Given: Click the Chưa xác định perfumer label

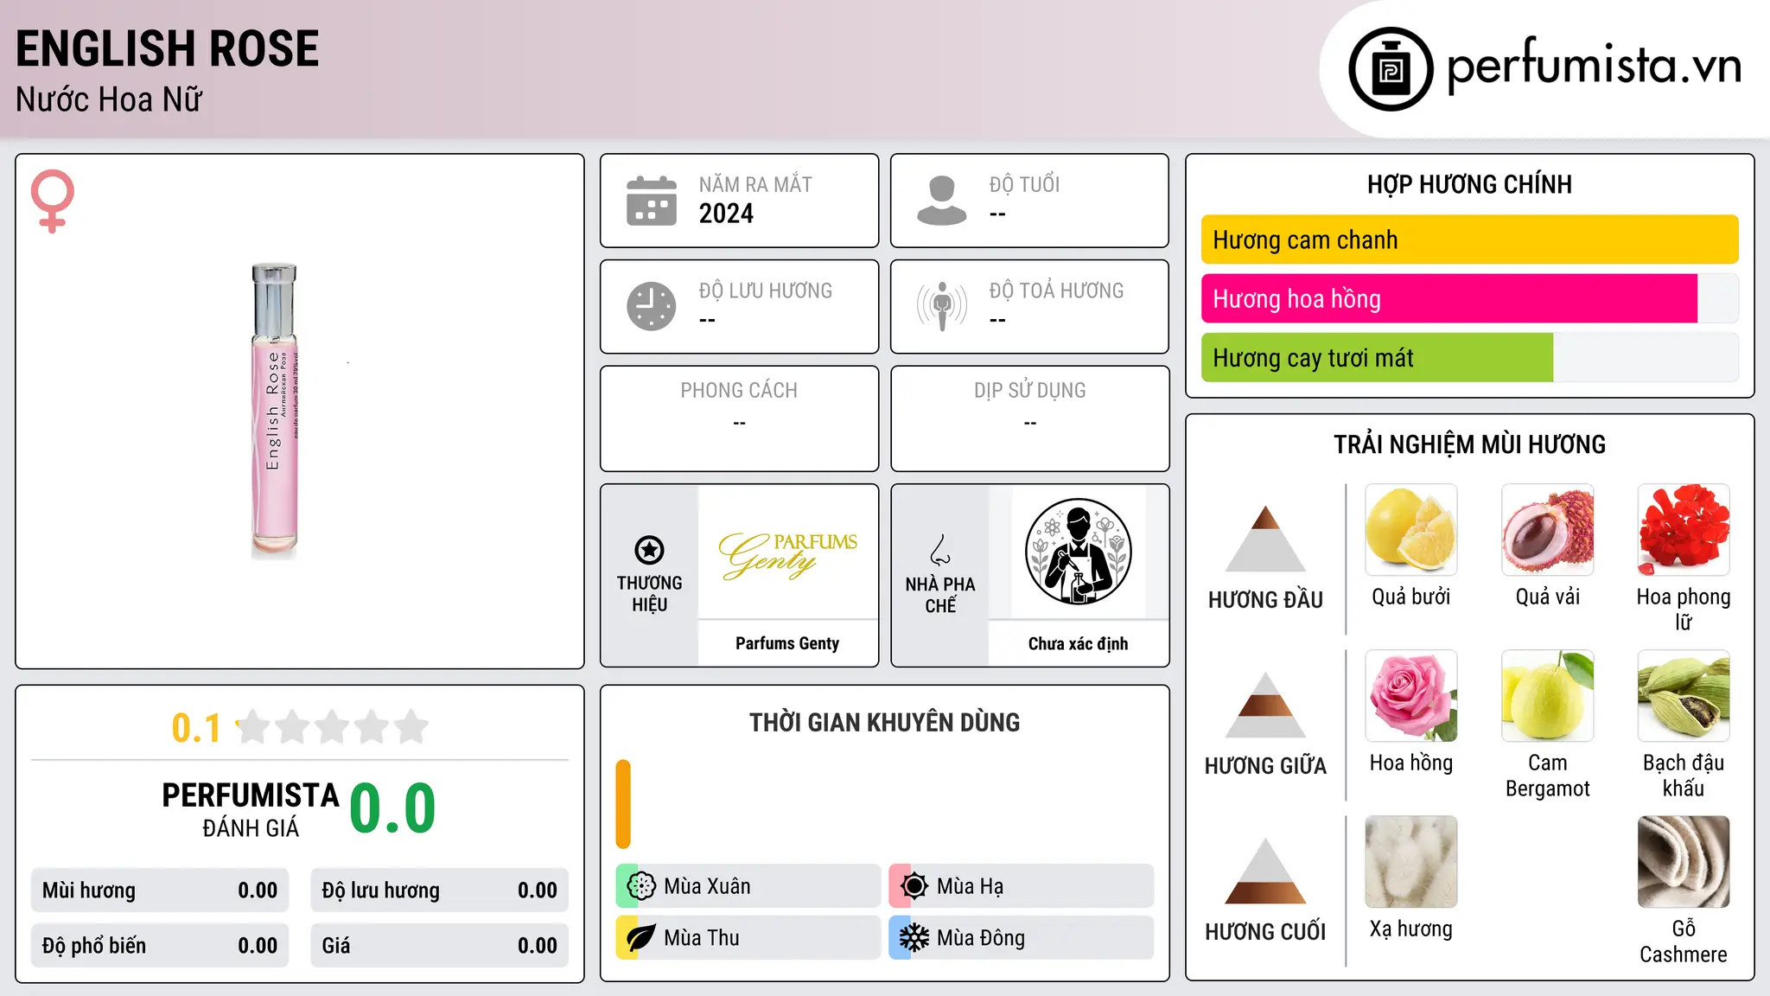Looking at the screenshot, I should coord(1078,643).
